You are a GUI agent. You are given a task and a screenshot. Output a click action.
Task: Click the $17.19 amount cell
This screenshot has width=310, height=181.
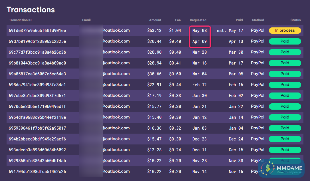tap(154, 96)
